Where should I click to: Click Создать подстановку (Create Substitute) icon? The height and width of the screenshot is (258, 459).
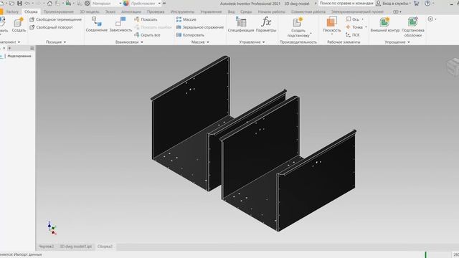pos(298,22)
